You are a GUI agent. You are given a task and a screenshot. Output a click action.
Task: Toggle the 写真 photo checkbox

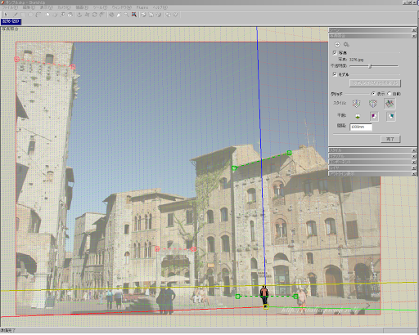[335, 52]
